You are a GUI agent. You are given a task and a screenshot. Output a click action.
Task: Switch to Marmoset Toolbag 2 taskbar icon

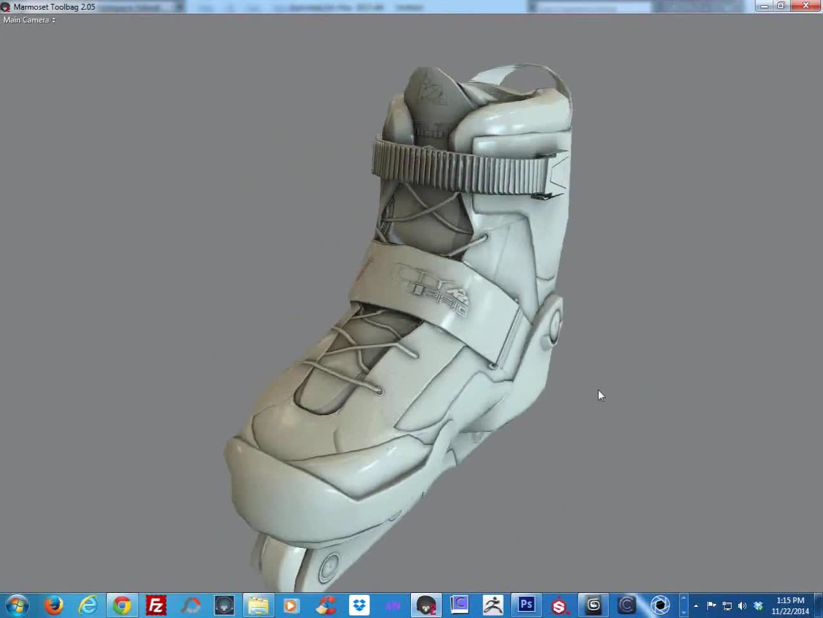tap(426, 605)
